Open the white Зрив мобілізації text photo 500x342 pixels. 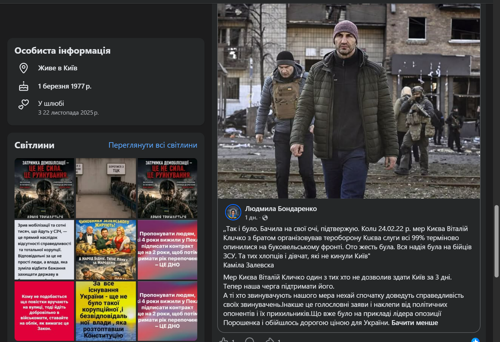click(x=44, y=250)
